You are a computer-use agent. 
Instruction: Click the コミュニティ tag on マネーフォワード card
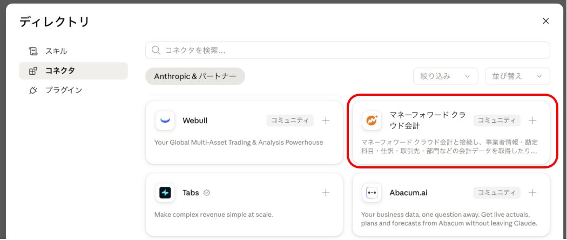click(x=497, y=121)
